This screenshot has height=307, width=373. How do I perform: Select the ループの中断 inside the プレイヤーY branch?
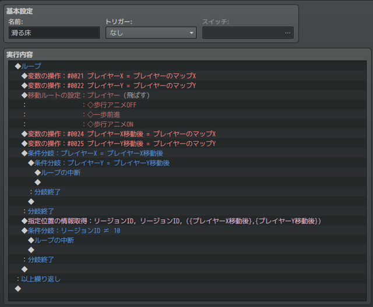click(187, 173)
